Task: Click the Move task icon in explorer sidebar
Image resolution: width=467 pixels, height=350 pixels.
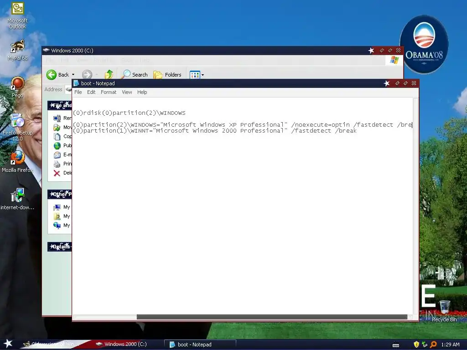Action: [x=57, y=128]
